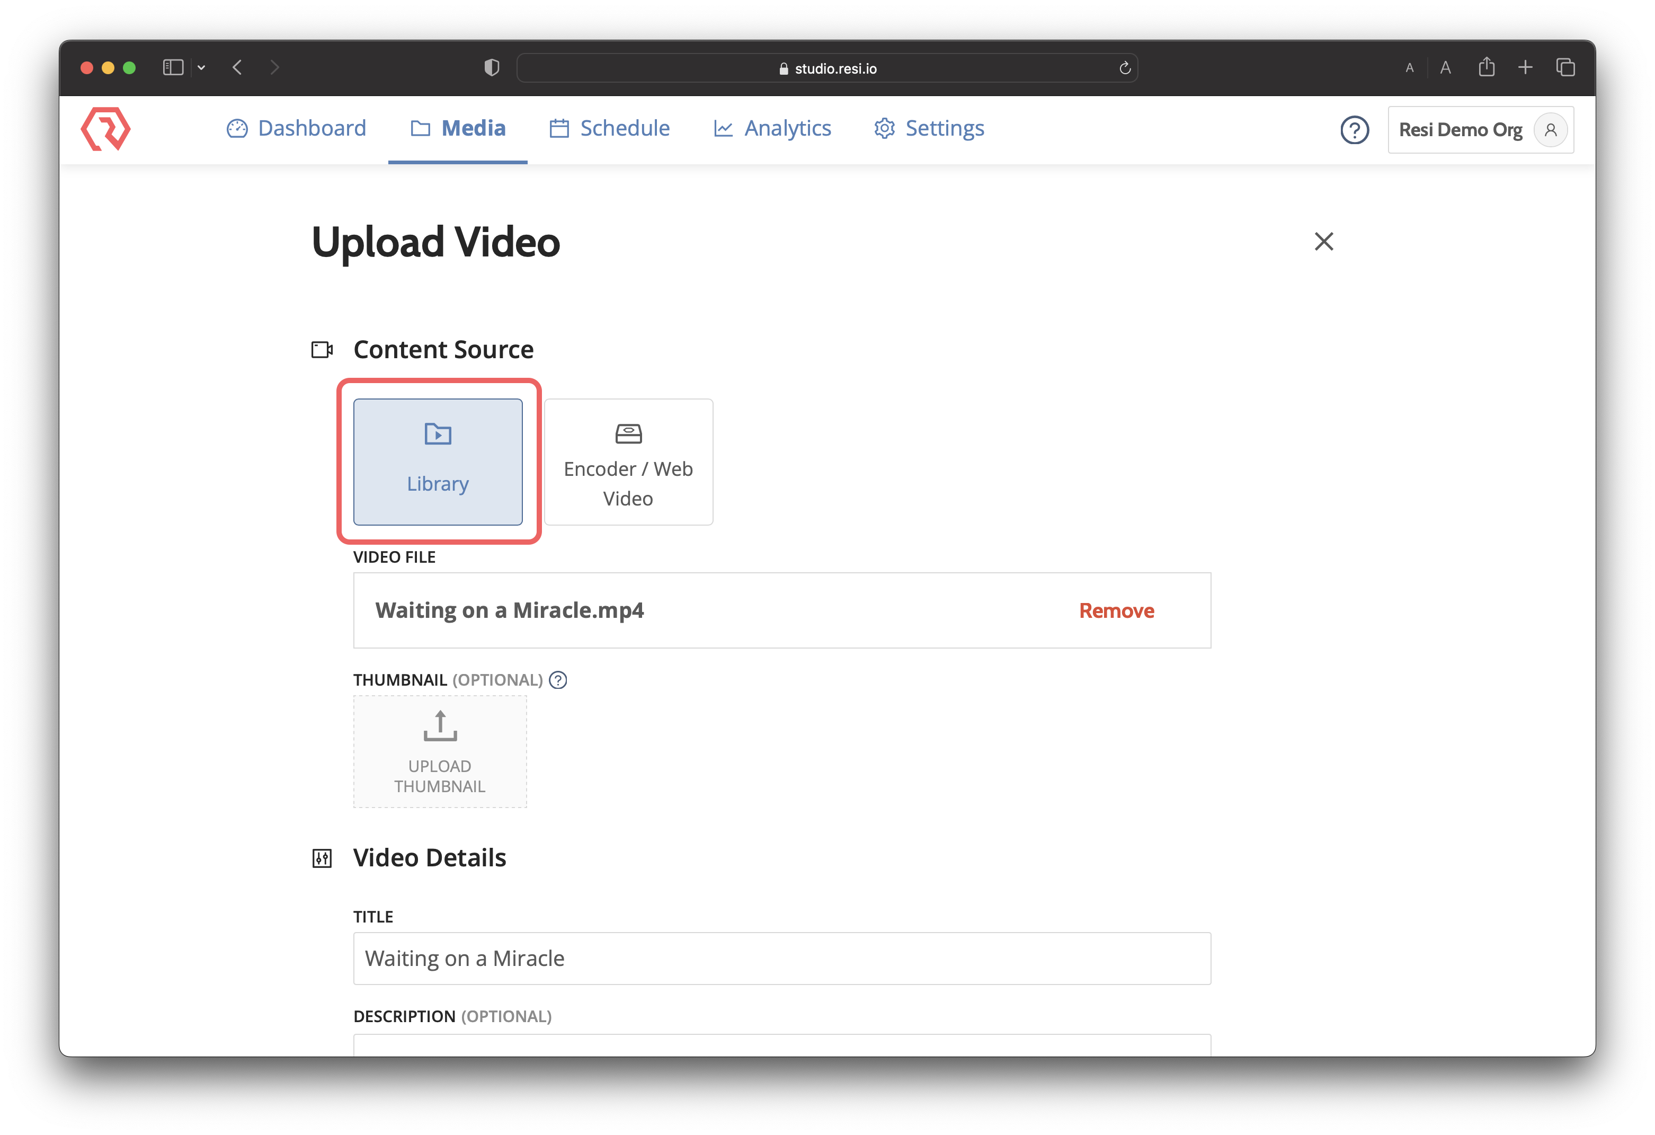Switch to the Schedule tab
Image resolution: width=1655 pixels, height=1135 pixels.
click(610, 128)
